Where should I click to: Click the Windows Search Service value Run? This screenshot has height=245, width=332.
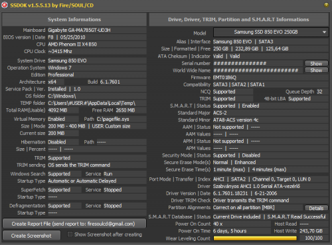108,174
